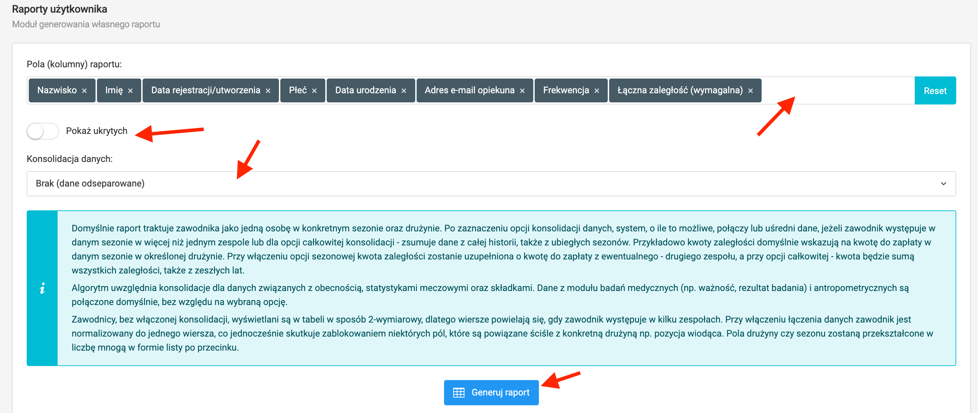Viewport: 978px width, 413px height.
Task: Click x on Data urodzenia tag
Action: [x=404, y=91]
